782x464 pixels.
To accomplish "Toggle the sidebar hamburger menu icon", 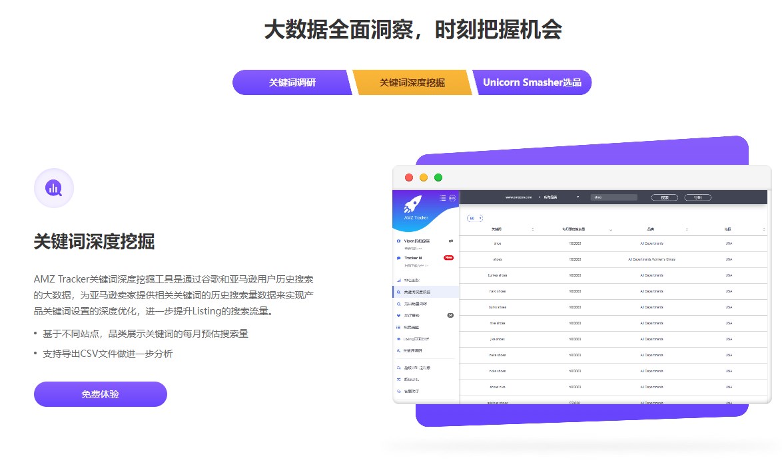I will [x=442, y=198].
